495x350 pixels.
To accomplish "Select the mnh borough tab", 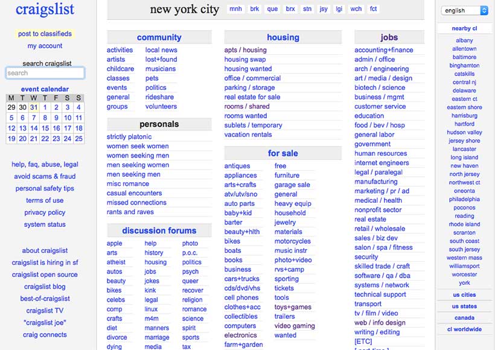I will [x=235, y=9].
